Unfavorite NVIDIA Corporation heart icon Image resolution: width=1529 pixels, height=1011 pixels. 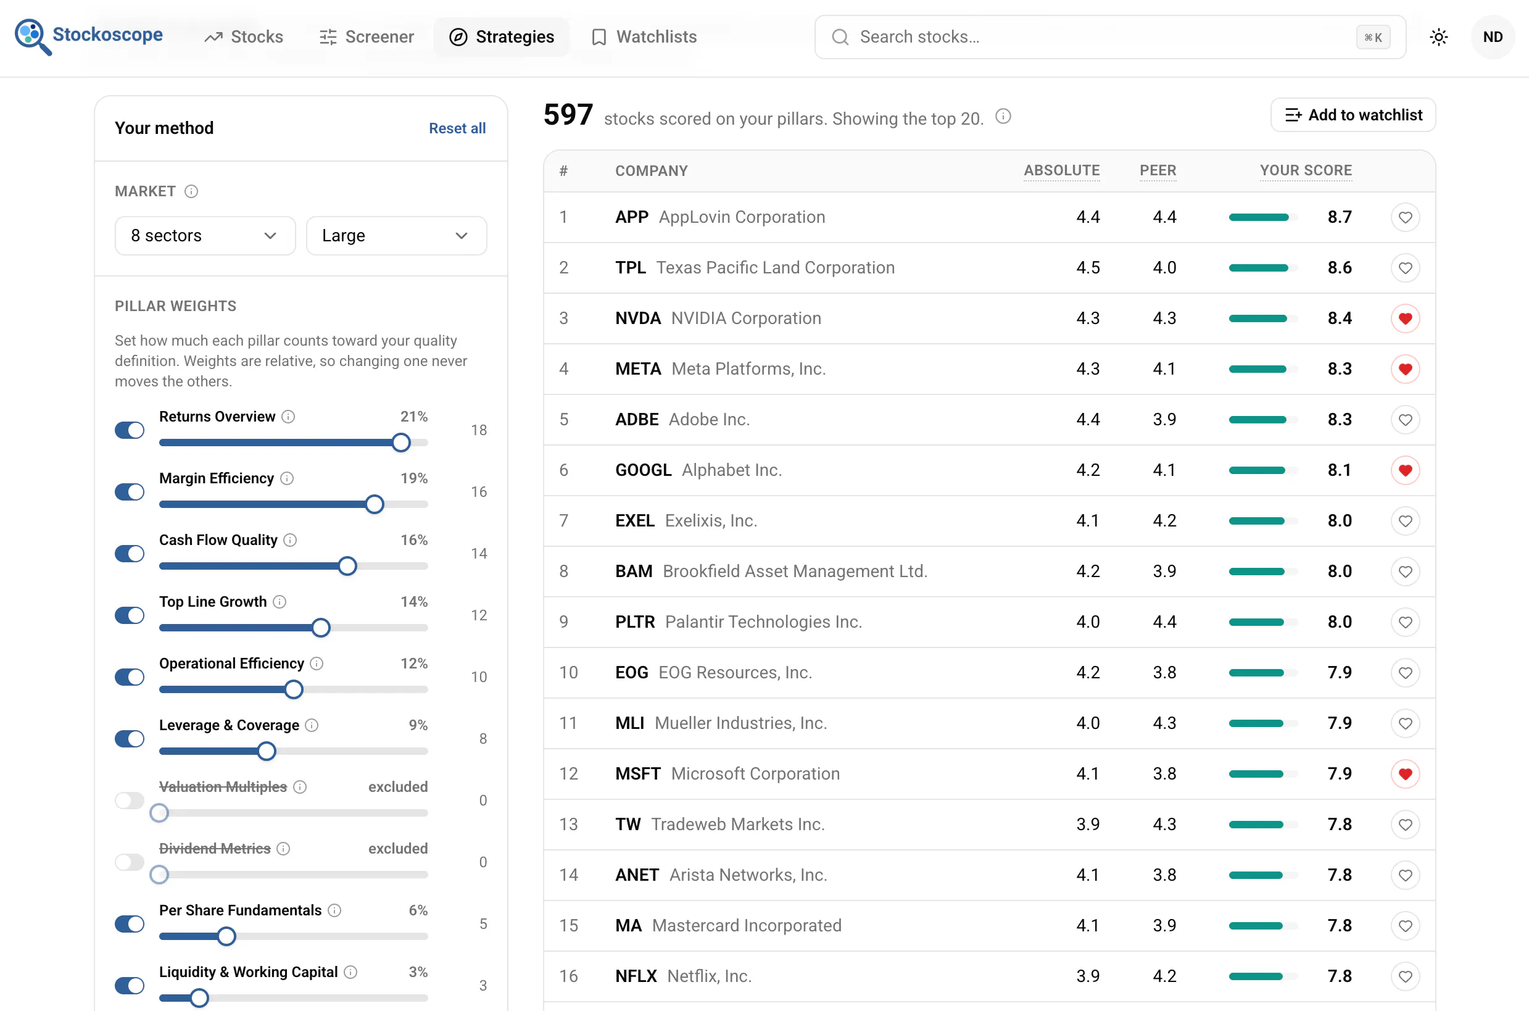click(1405, 318)
